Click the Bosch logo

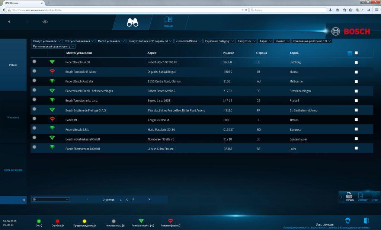(x=350, y=31)
